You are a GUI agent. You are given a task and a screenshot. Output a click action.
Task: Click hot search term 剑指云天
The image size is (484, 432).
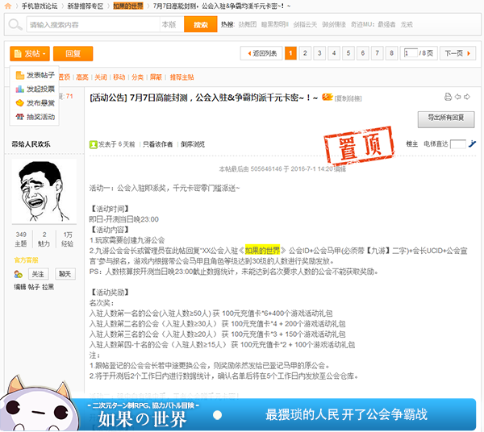tap(305, 24)
